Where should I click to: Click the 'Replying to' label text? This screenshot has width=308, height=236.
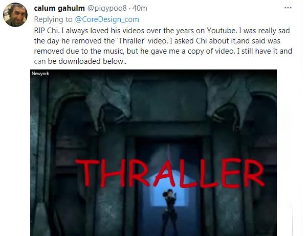pos(53,19)
